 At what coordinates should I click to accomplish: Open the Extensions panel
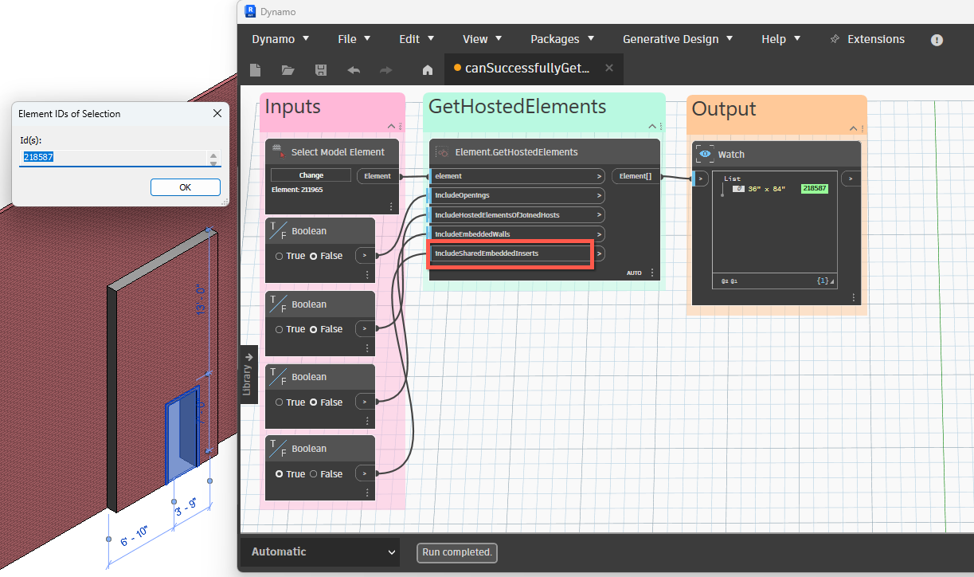point(867,39)
